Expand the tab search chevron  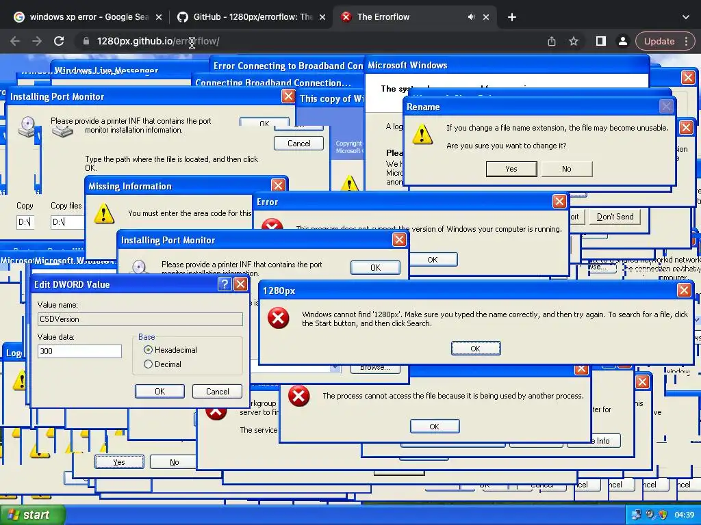(686, 17)
